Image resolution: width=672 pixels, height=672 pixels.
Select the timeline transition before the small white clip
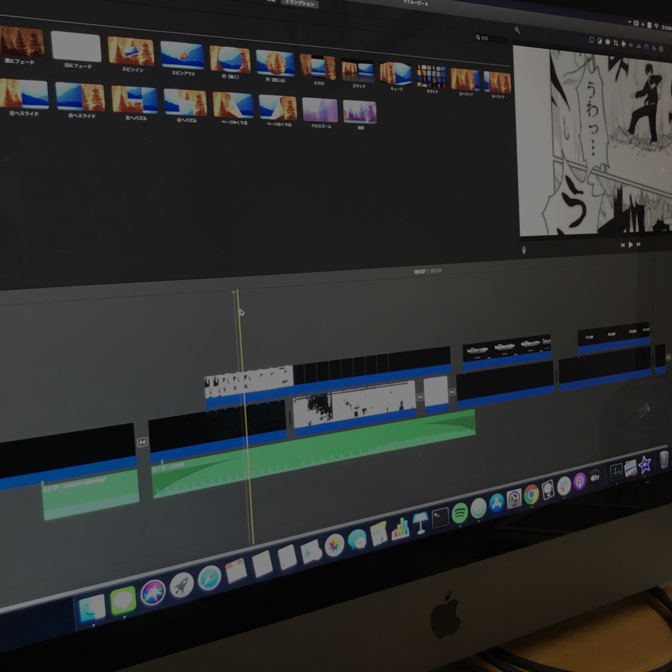[x=420, y=397]
